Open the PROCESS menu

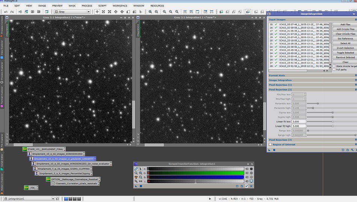pos(87,6)
